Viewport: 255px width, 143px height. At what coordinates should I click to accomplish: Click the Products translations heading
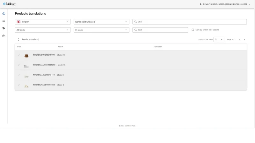click(30, 13)
